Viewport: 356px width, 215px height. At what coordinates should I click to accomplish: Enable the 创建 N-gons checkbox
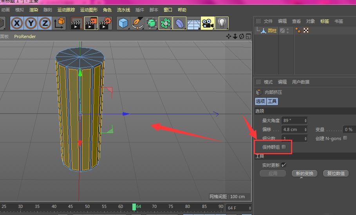[x=345, y=138]
